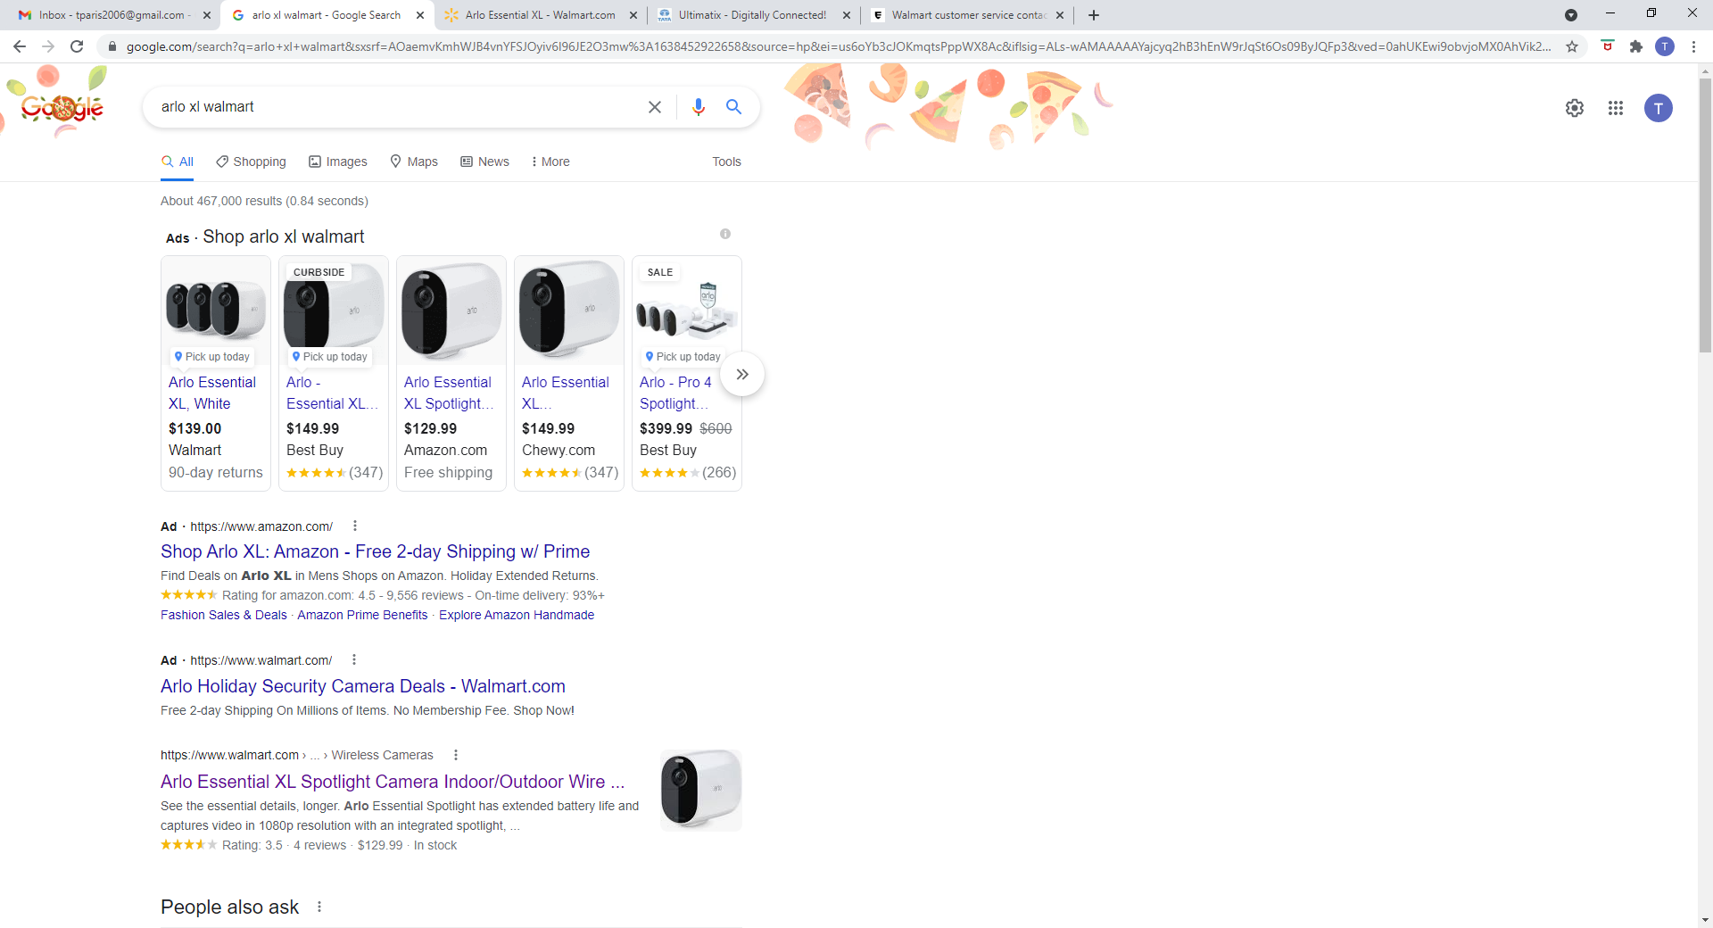The height and width of the screenshot is (928, 1713).
Task: Click the blue search magnifier icon
Action: (733, 107)
